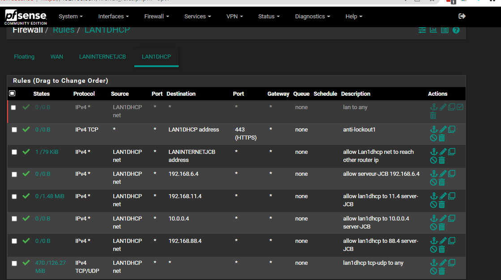501x280 pixels.
Task: Delete the 'lan to any' rule trash icon
Action: (x=433, y=115)
